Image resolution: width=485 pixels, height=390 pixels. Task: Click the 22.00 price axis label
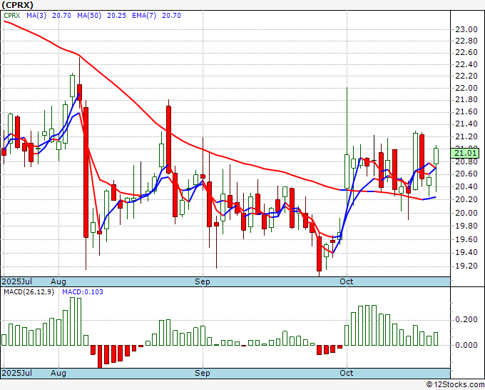coord(466,89)
